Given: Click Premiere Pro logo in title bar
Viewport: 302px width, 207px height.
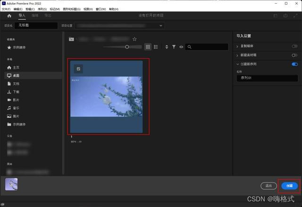Looking at the screenshot, I should (x=4, y=3).
